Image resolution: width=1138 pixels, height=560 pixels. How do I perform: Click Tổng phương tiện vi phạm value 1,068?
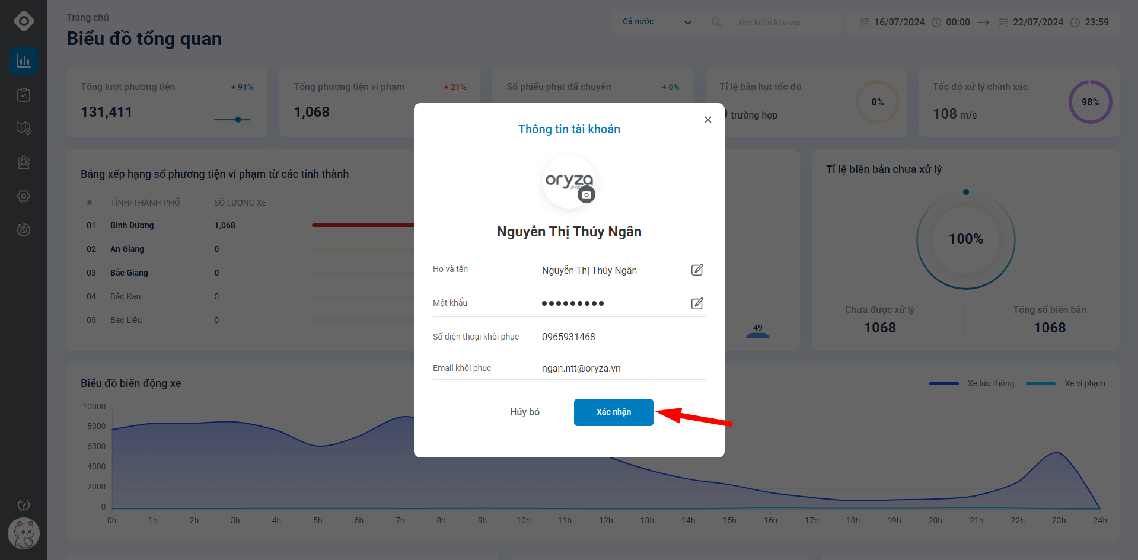pos(312,112)
